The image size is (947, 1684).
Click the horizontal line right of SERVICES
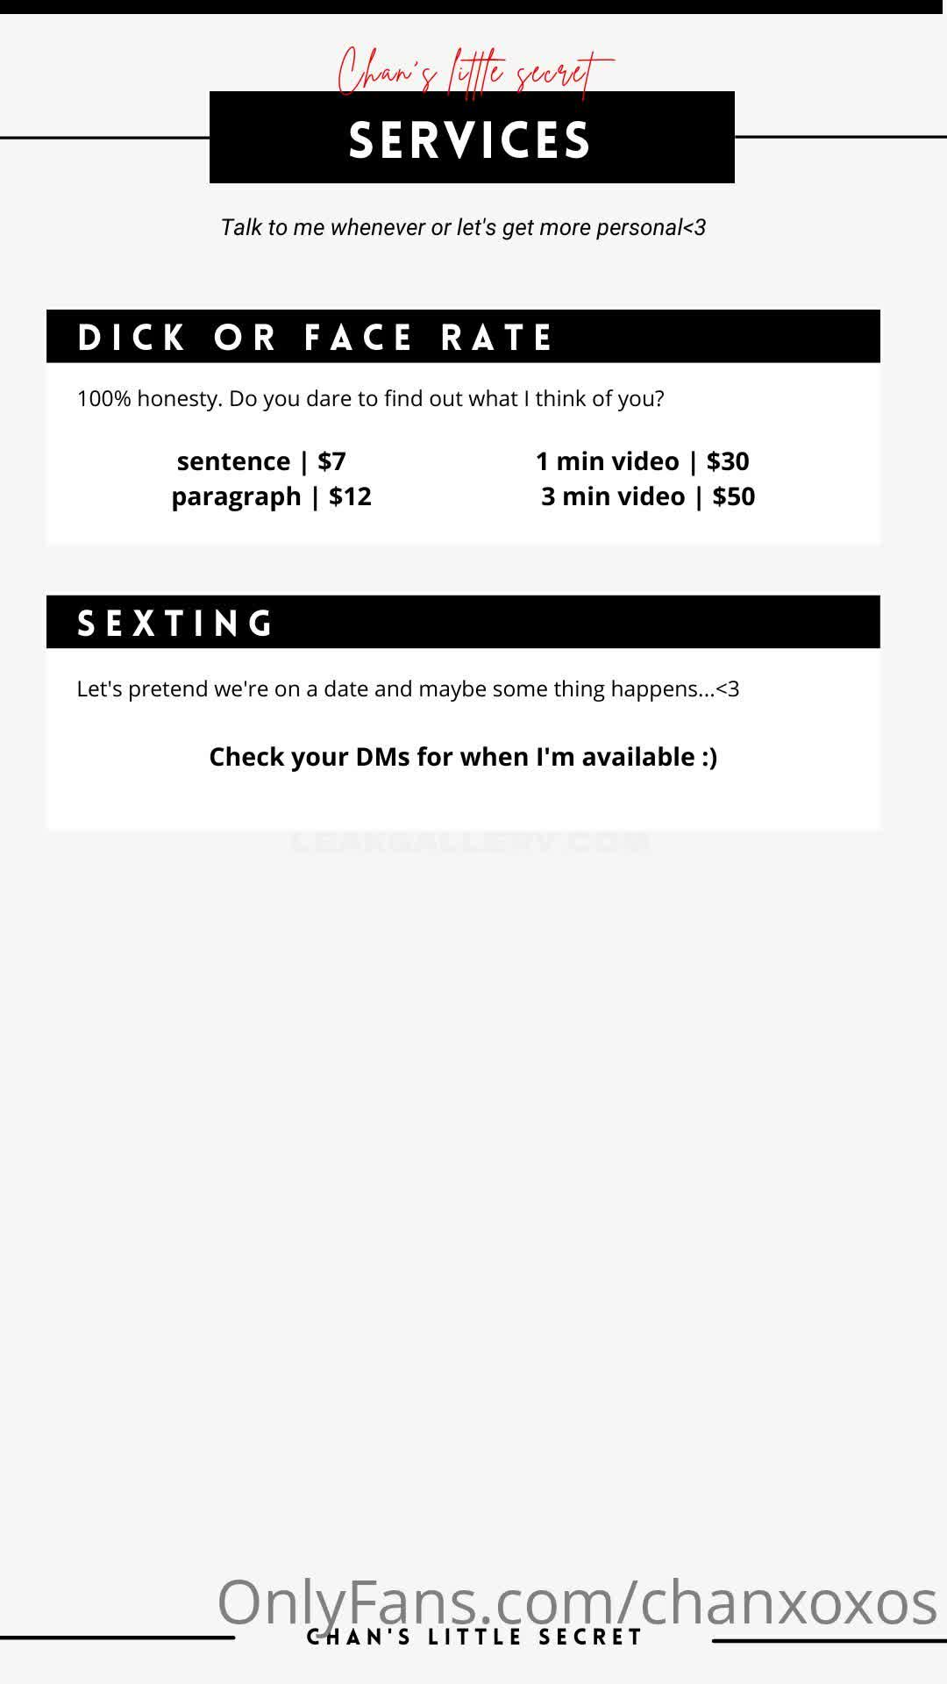pos(840,137)
